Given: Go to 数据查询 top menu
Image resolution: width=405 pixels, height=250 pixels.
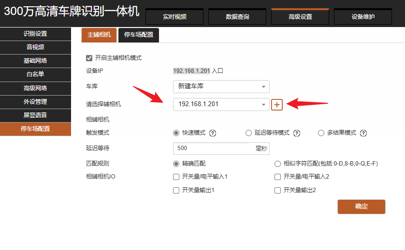Looking at the screenshot, I should point(237,16).
